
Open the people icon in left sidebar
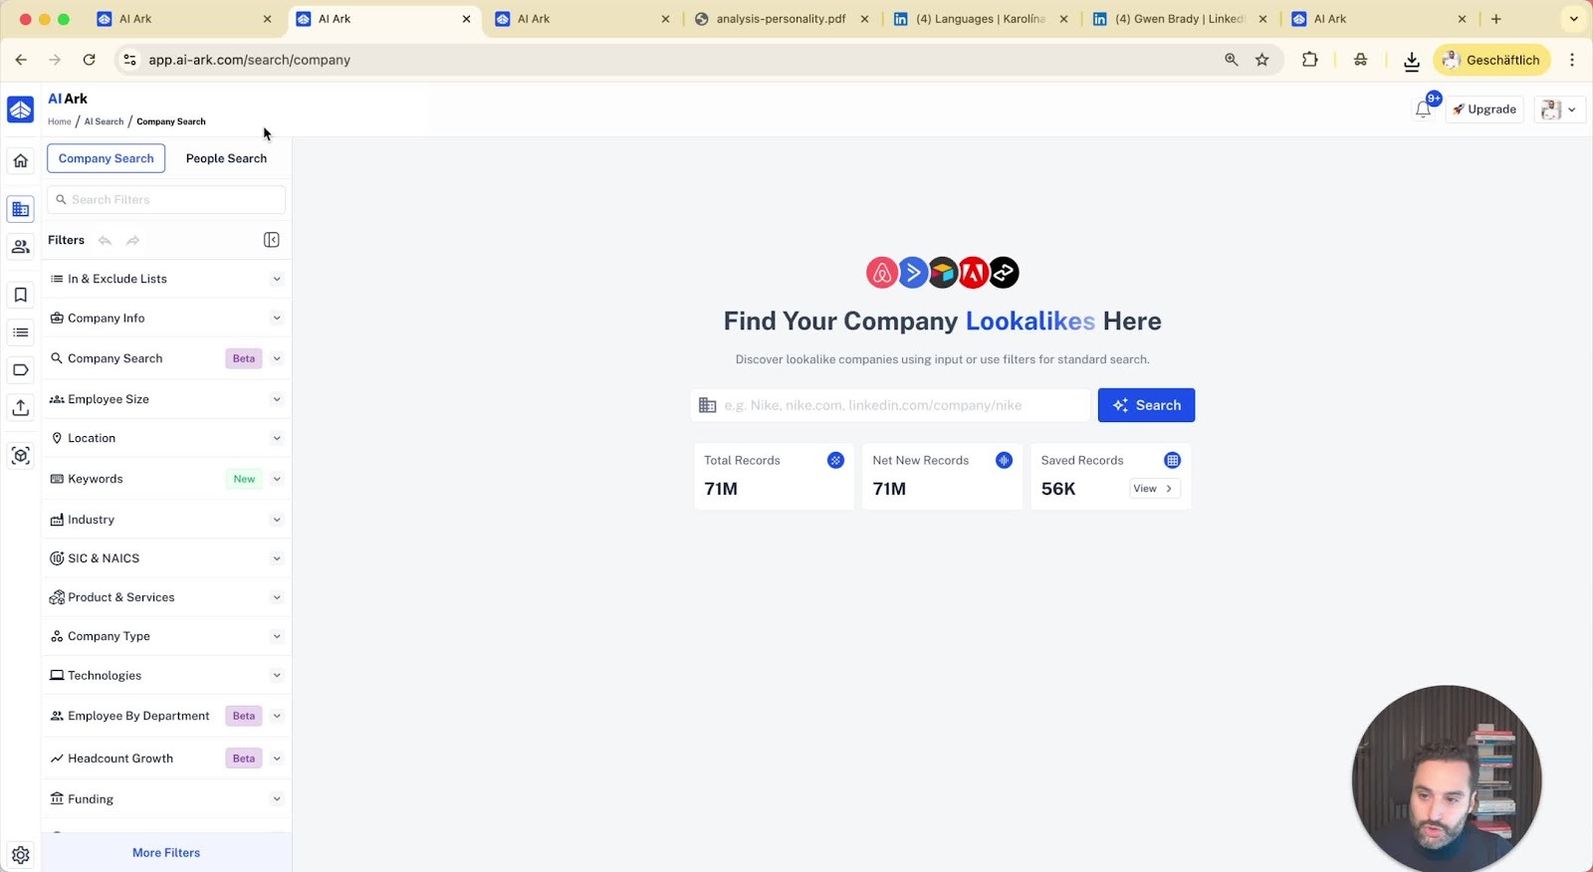[21, 247]
